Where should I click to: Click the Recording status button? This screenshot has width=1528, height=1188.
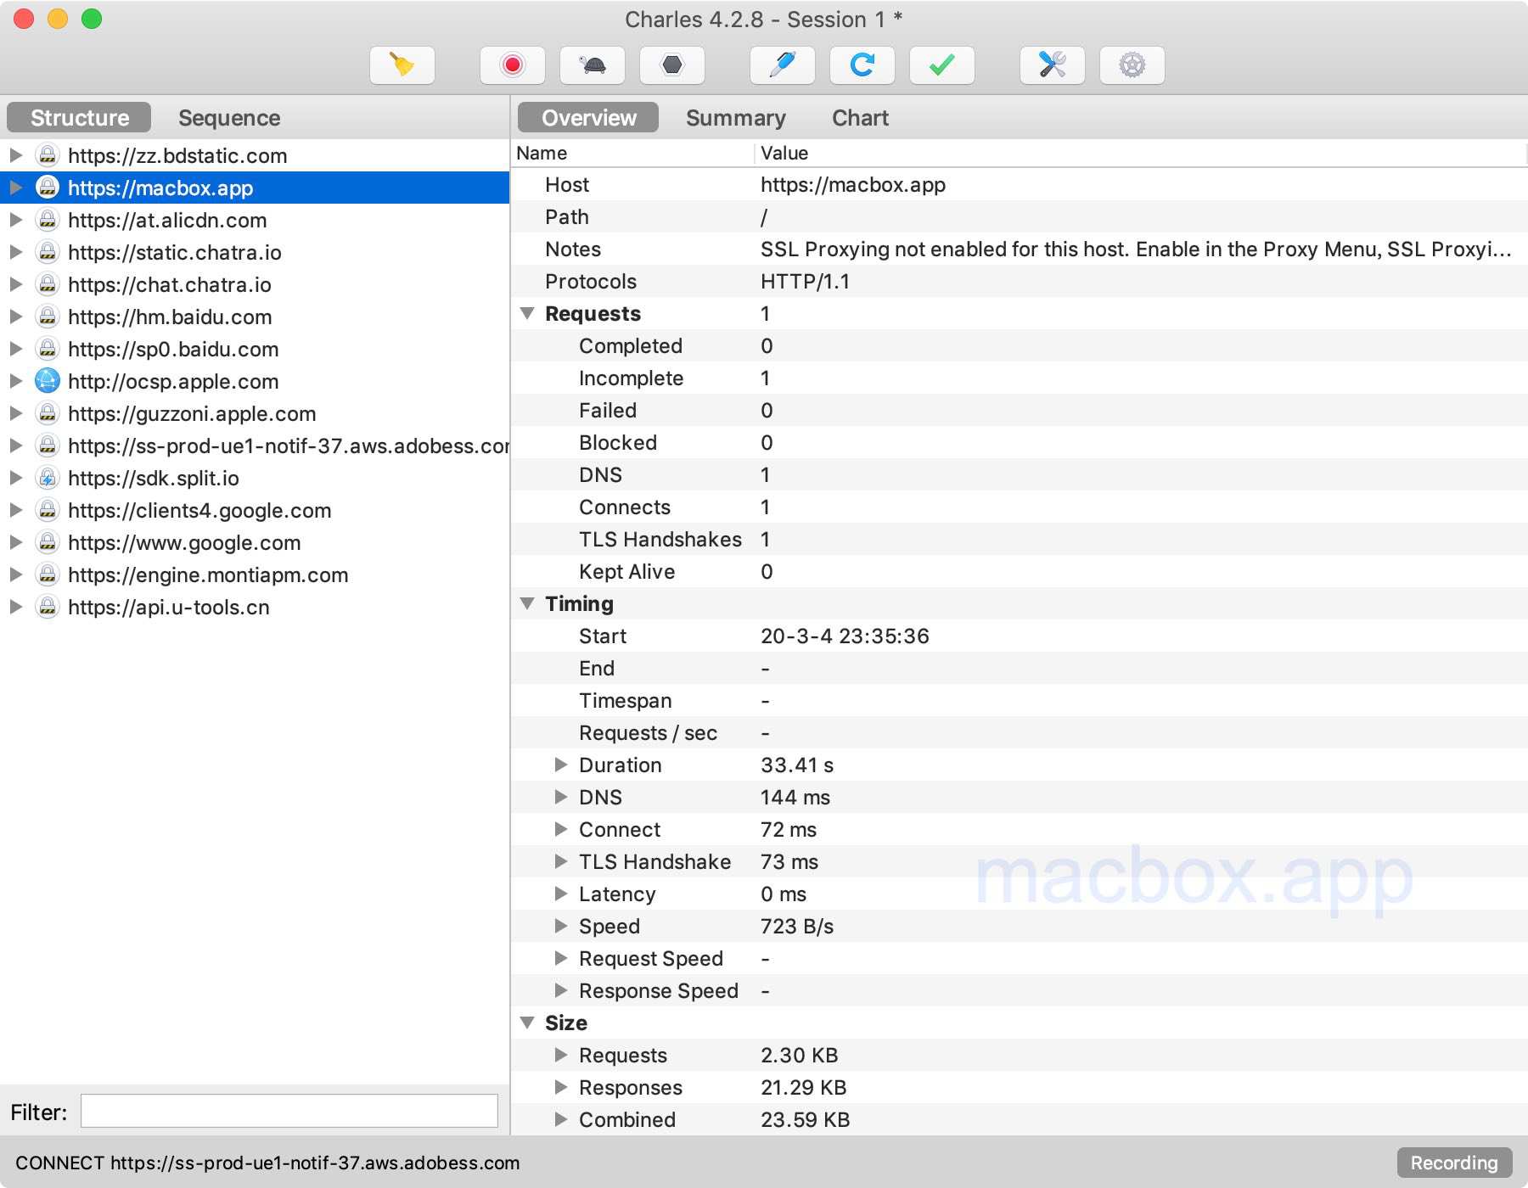1453,1163
